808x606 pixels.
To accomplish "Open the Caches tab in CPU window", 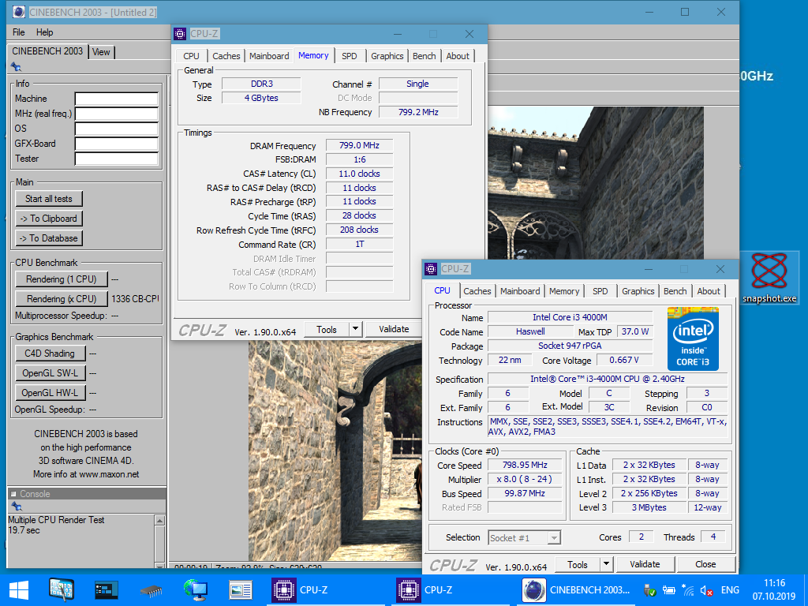I will pyautogui.click(x=477, y=291).
